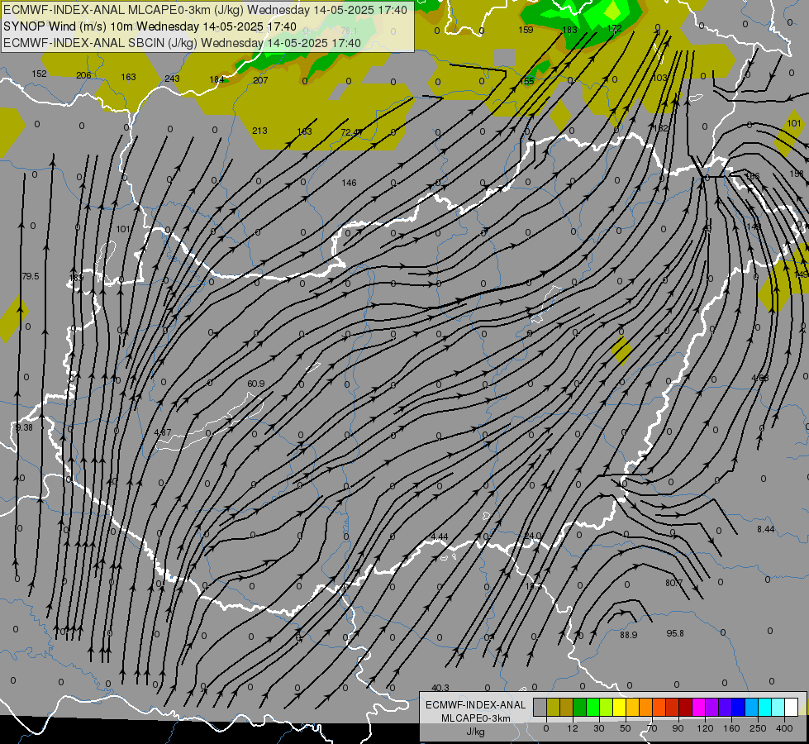809x744 pixels.
Task: Click the map value '9.38'
Action: pyautogui.click(x=24, y=427)
